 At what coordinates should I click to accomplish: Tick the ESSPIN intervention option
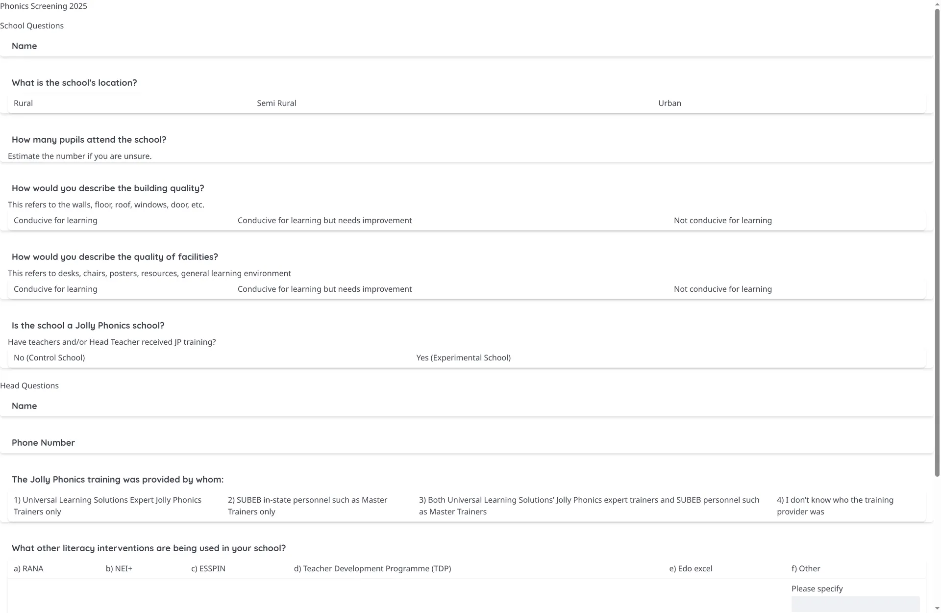208,568
